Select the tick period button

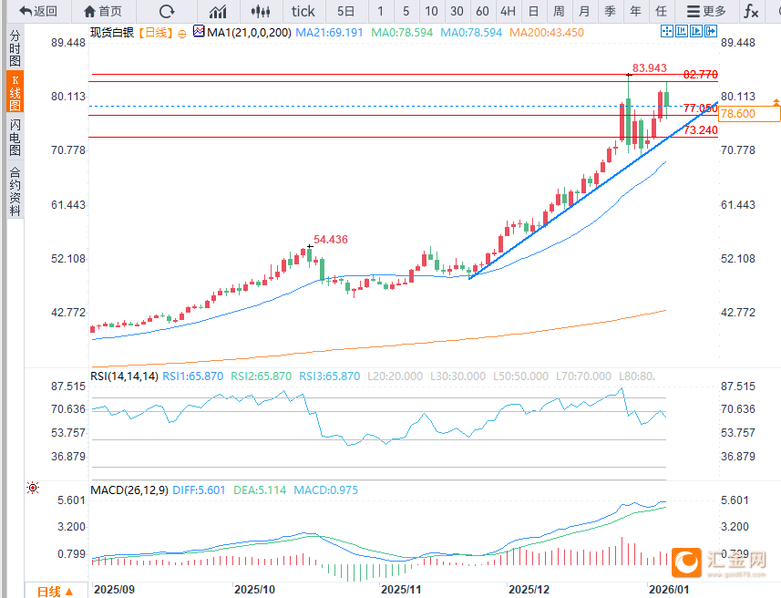click(303, 11)
